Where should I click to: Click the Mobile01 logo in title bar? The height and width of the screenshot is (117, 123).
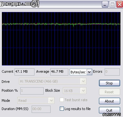[x=20, y=4]
